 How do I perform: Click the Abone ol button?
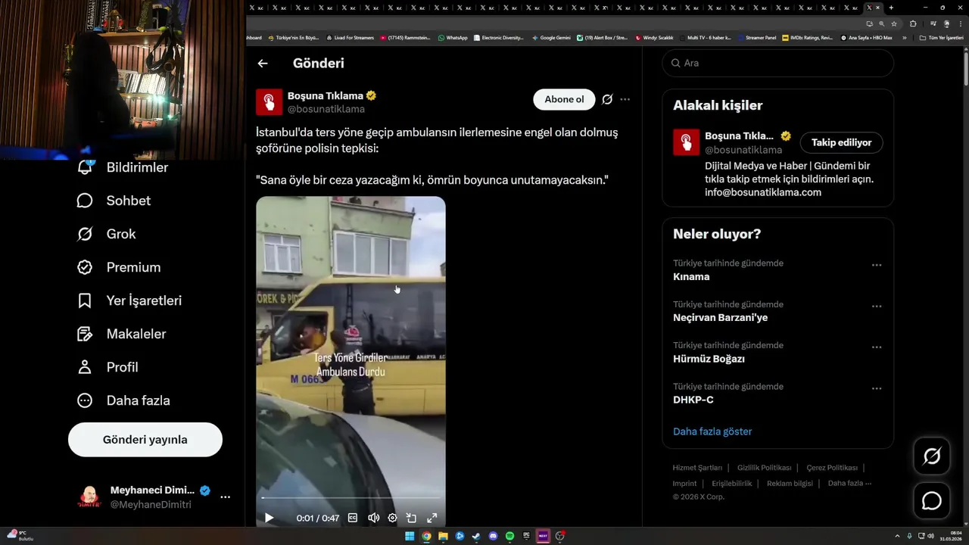pos(564,99)
